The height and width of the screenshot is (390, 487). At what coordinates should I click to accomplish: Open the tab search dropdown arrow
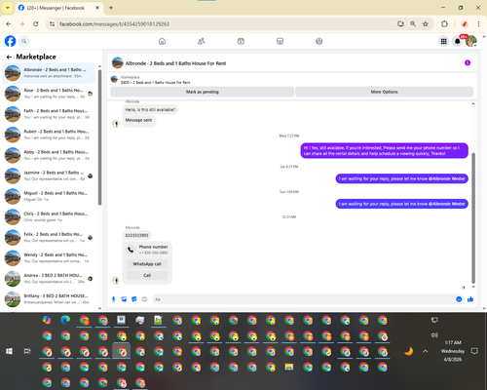8,8
